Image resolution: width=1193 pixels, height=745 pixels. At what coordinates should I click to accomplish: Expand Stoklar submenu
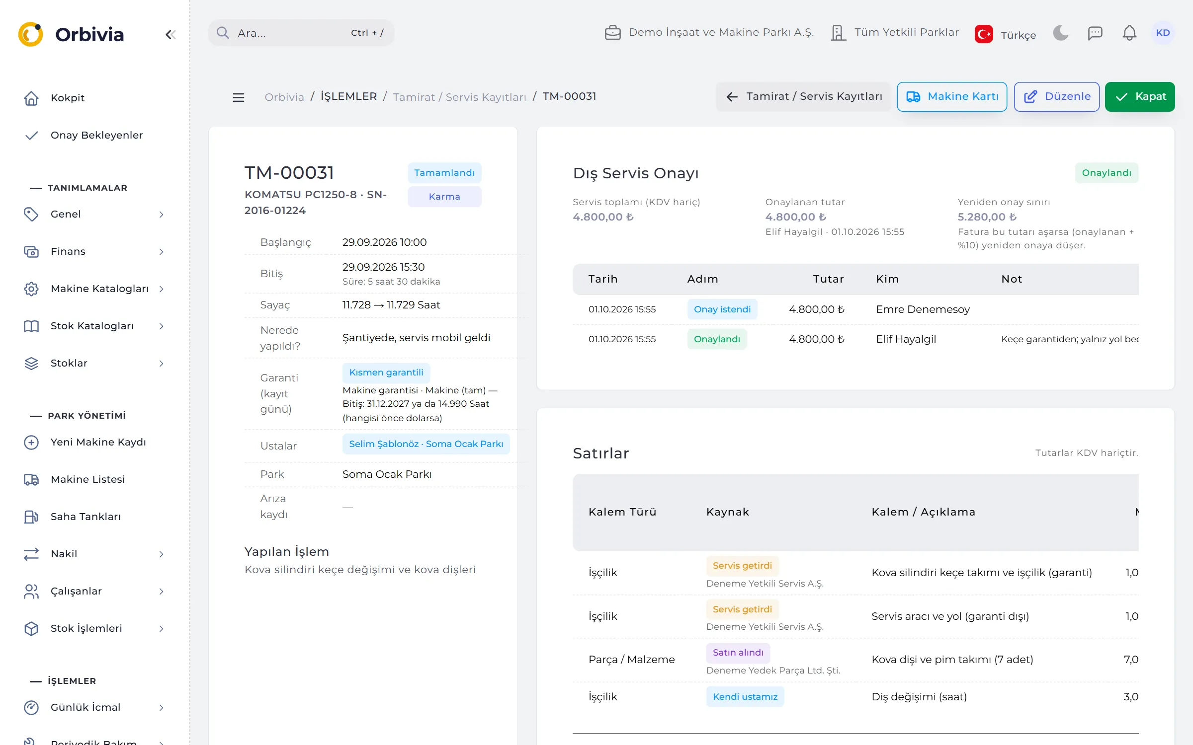pos(94,363)
